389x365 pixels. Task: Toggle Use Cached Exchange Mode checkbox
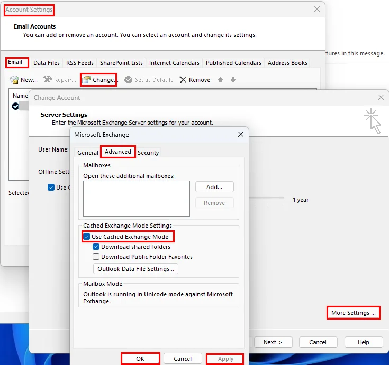(x=86, y=237)
